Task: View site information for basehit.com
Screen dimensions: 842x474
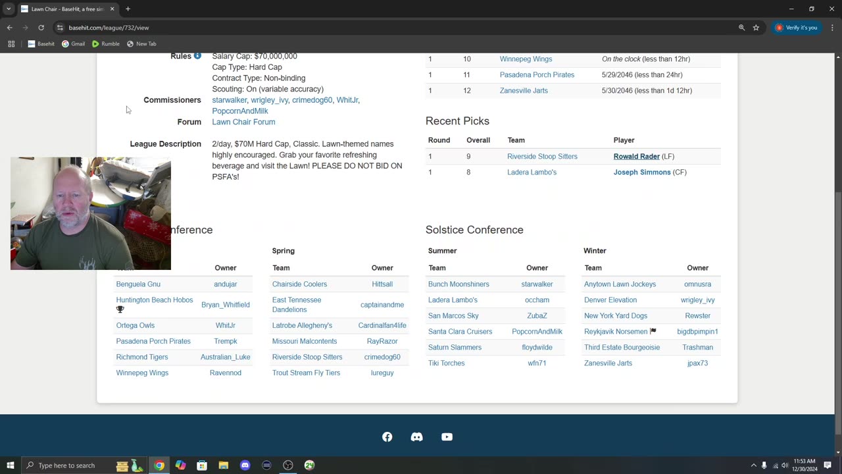Action: click(x=60, y=28)
